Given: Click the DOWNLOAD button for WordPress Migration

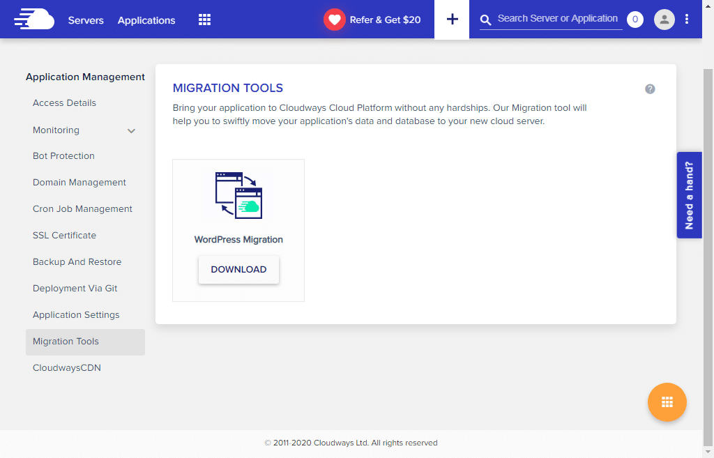Looking at the screenshot, I should (238, 269).
